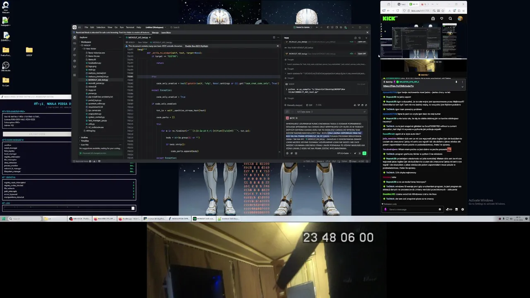
Task: Close the MONOLIT_AGI_test.py editor tab
Action: tap(150, 37)
